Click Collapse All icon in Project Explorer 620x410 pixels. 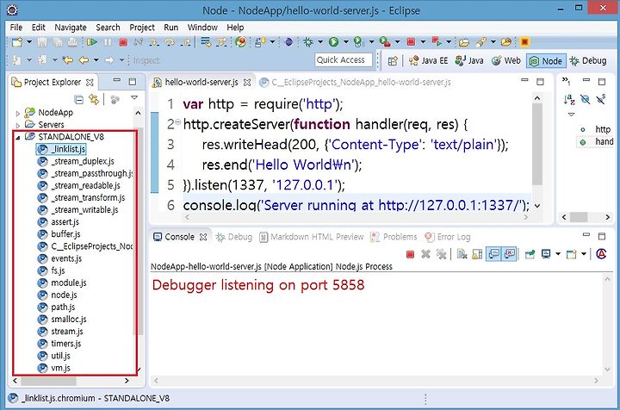[x=78, y=99]
